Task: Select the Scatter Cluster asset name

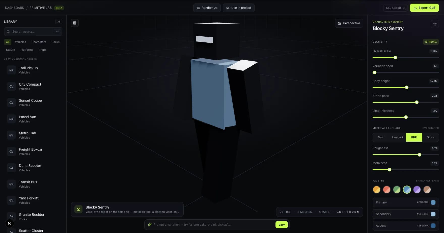Action: point(31,231)
